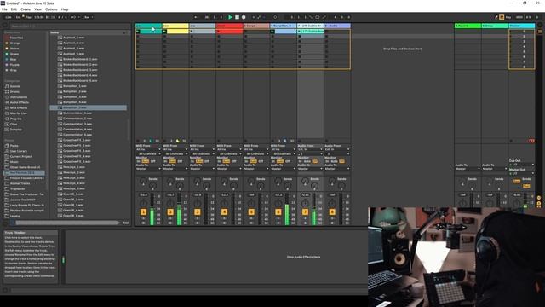Open return A Audio To dropdown
The width and height of the screenshot is (545, 307).
(x=468, y=169)
